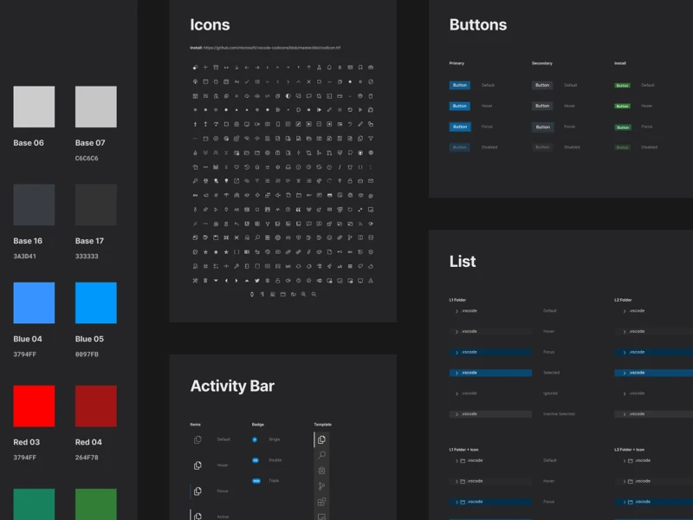Open Debug in the Activity Bar template
Viewport: 693px width, 520px height.
[321, 471]
